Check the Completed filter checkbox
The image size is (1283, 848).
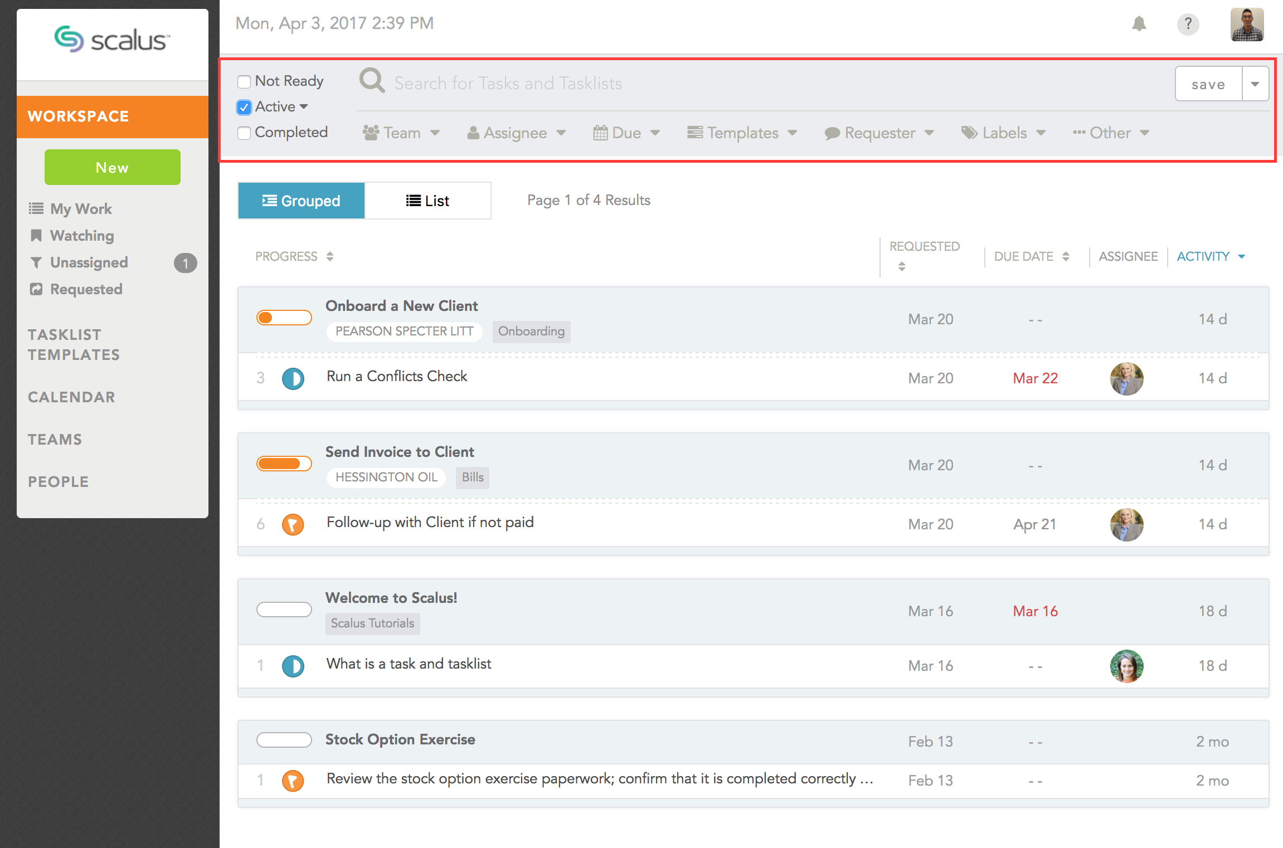tap(244, 133)
